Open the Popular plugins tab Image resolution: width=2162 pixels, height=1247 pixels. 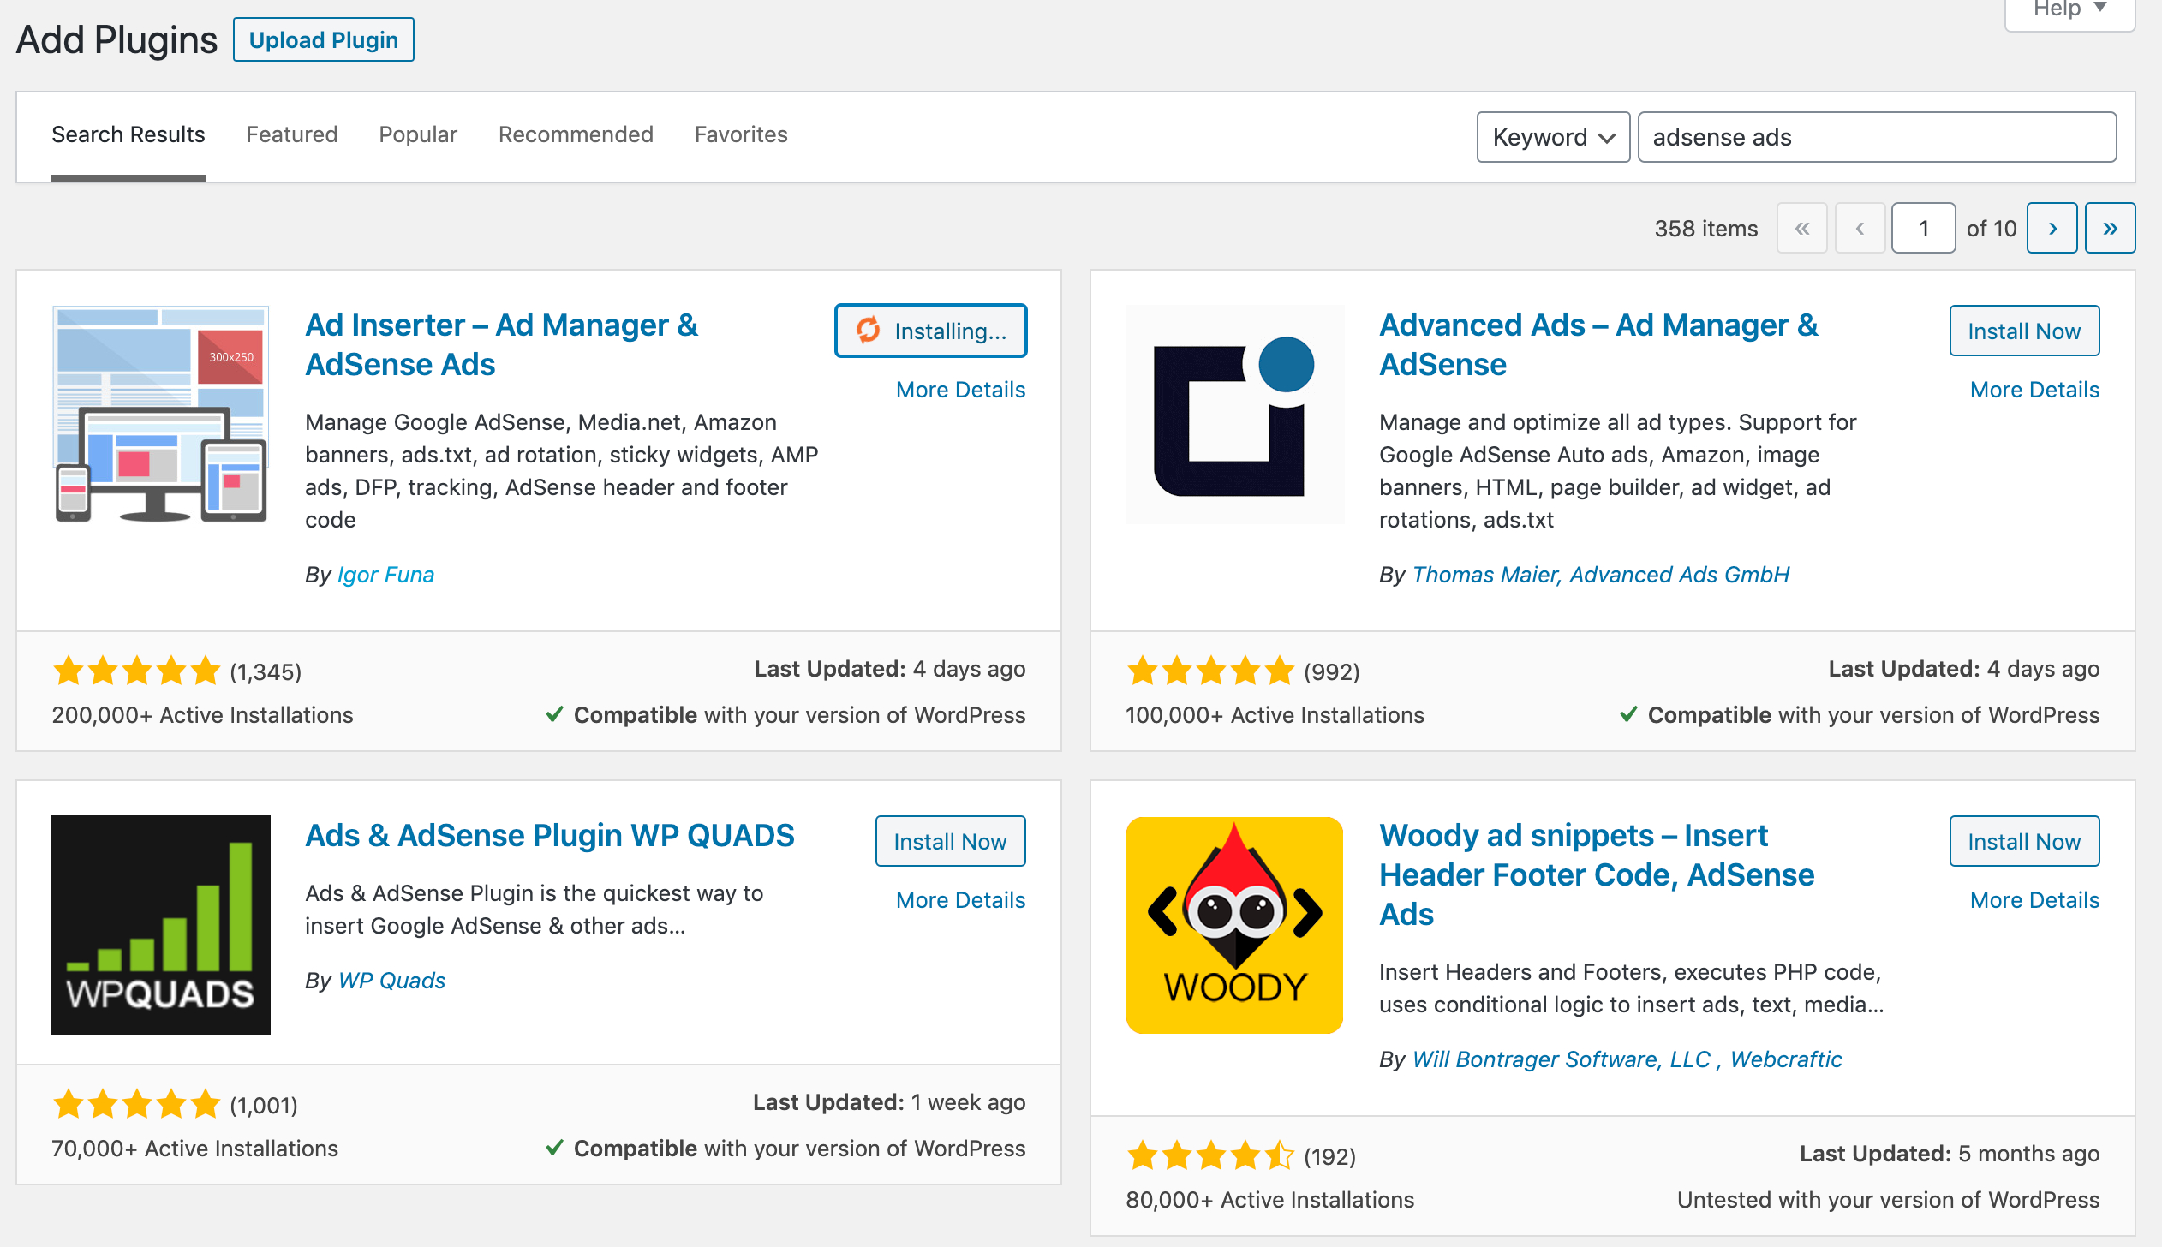click(x=418, y=134)
